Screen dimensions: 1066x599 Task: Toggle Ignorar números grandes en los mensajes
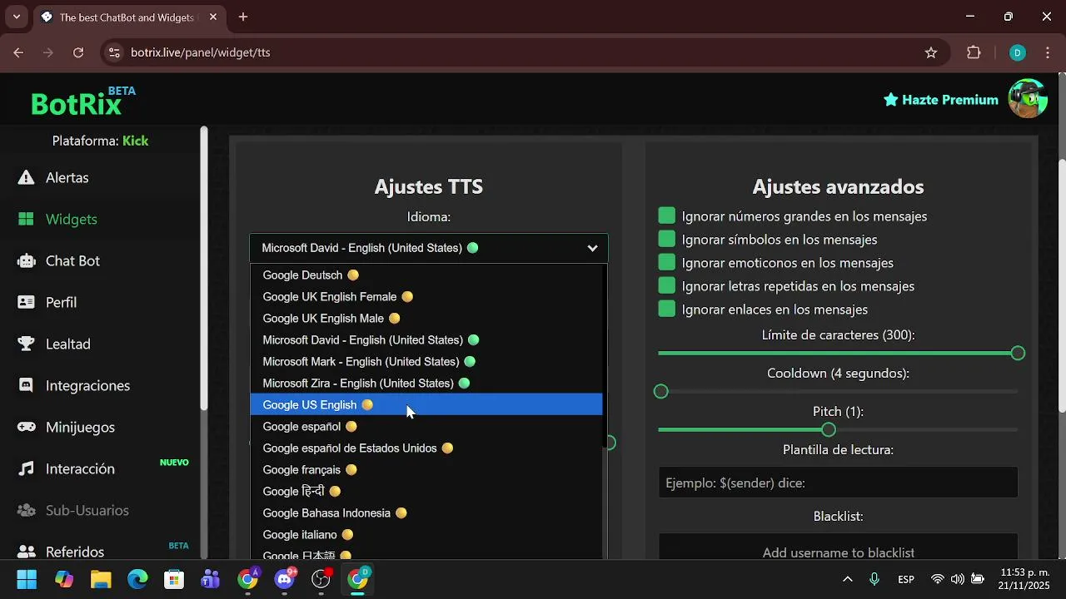point(666,216)
